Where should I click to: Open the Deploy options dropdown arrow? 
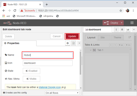[122, 23]
